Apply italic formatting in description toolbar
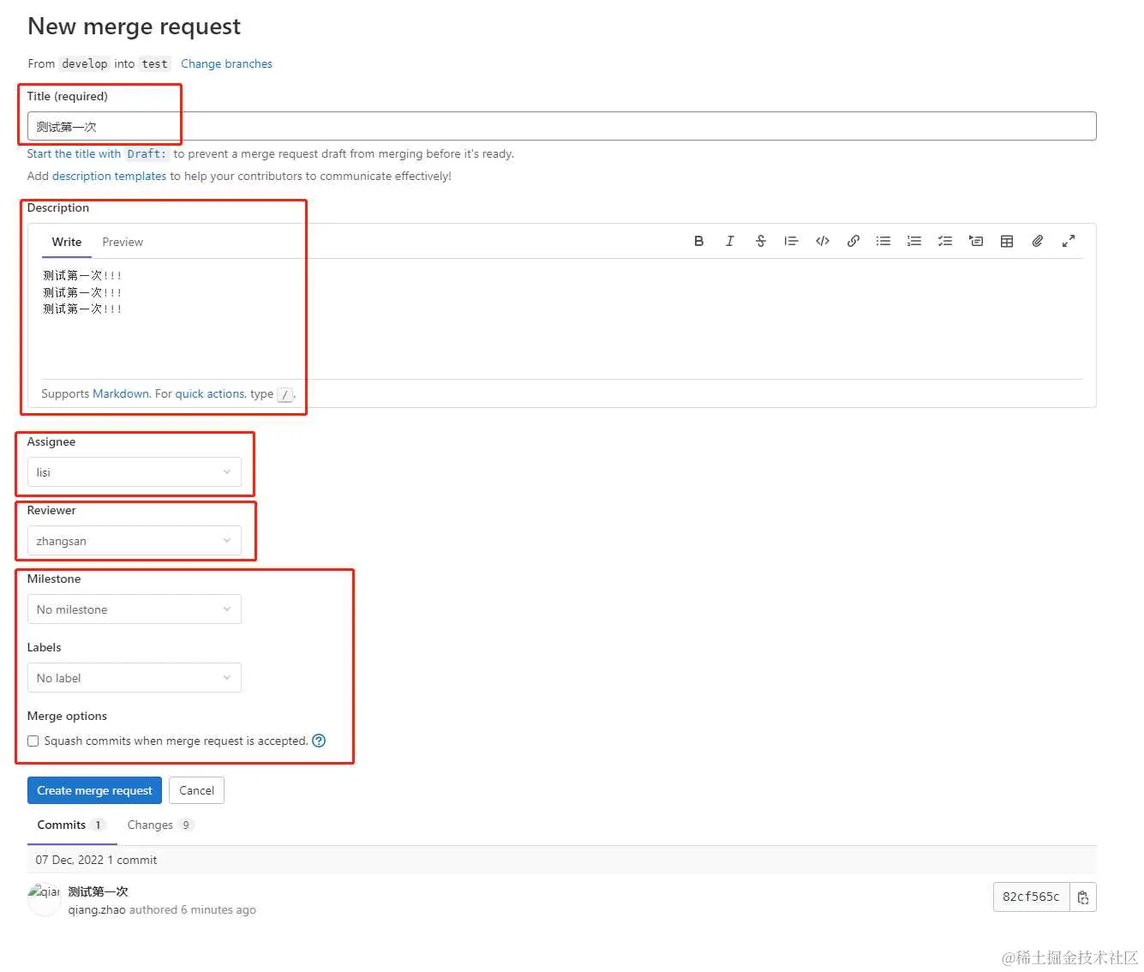 point(729,241)
